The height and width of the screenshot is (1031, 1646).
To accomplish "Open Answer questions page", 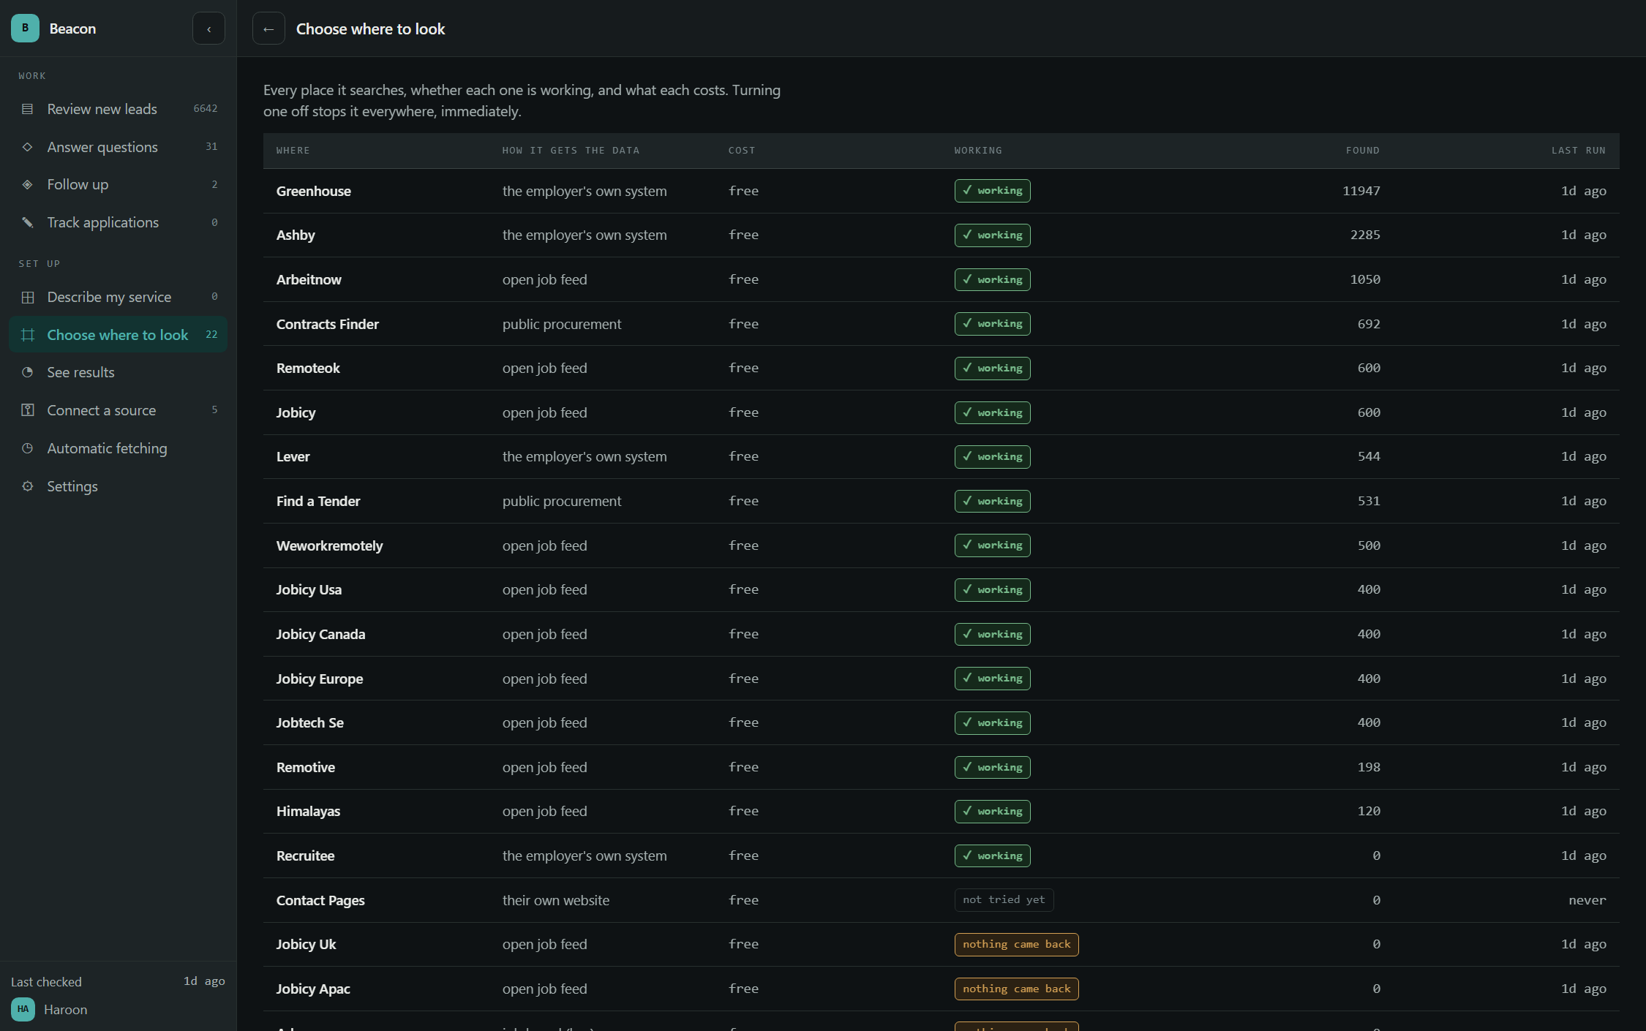I will point(118,147).
